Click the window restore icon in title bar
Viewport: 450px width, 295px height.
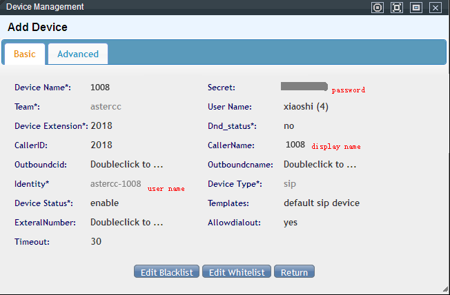pyautogui.click(x=415, y=8)
